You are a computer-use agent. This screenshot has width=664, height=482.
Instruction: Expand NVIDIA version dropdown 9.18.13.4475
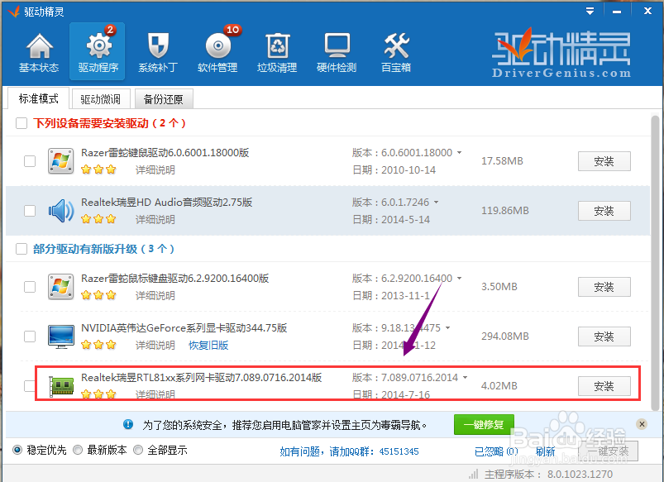[x=447, y=328]
